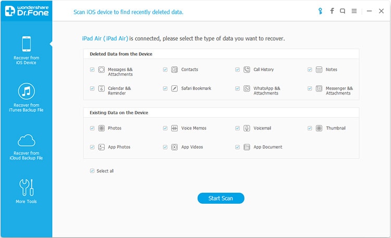Toggle the Contacts checkbox
Viewport: 391px width, 238px height.
(165, 70)
